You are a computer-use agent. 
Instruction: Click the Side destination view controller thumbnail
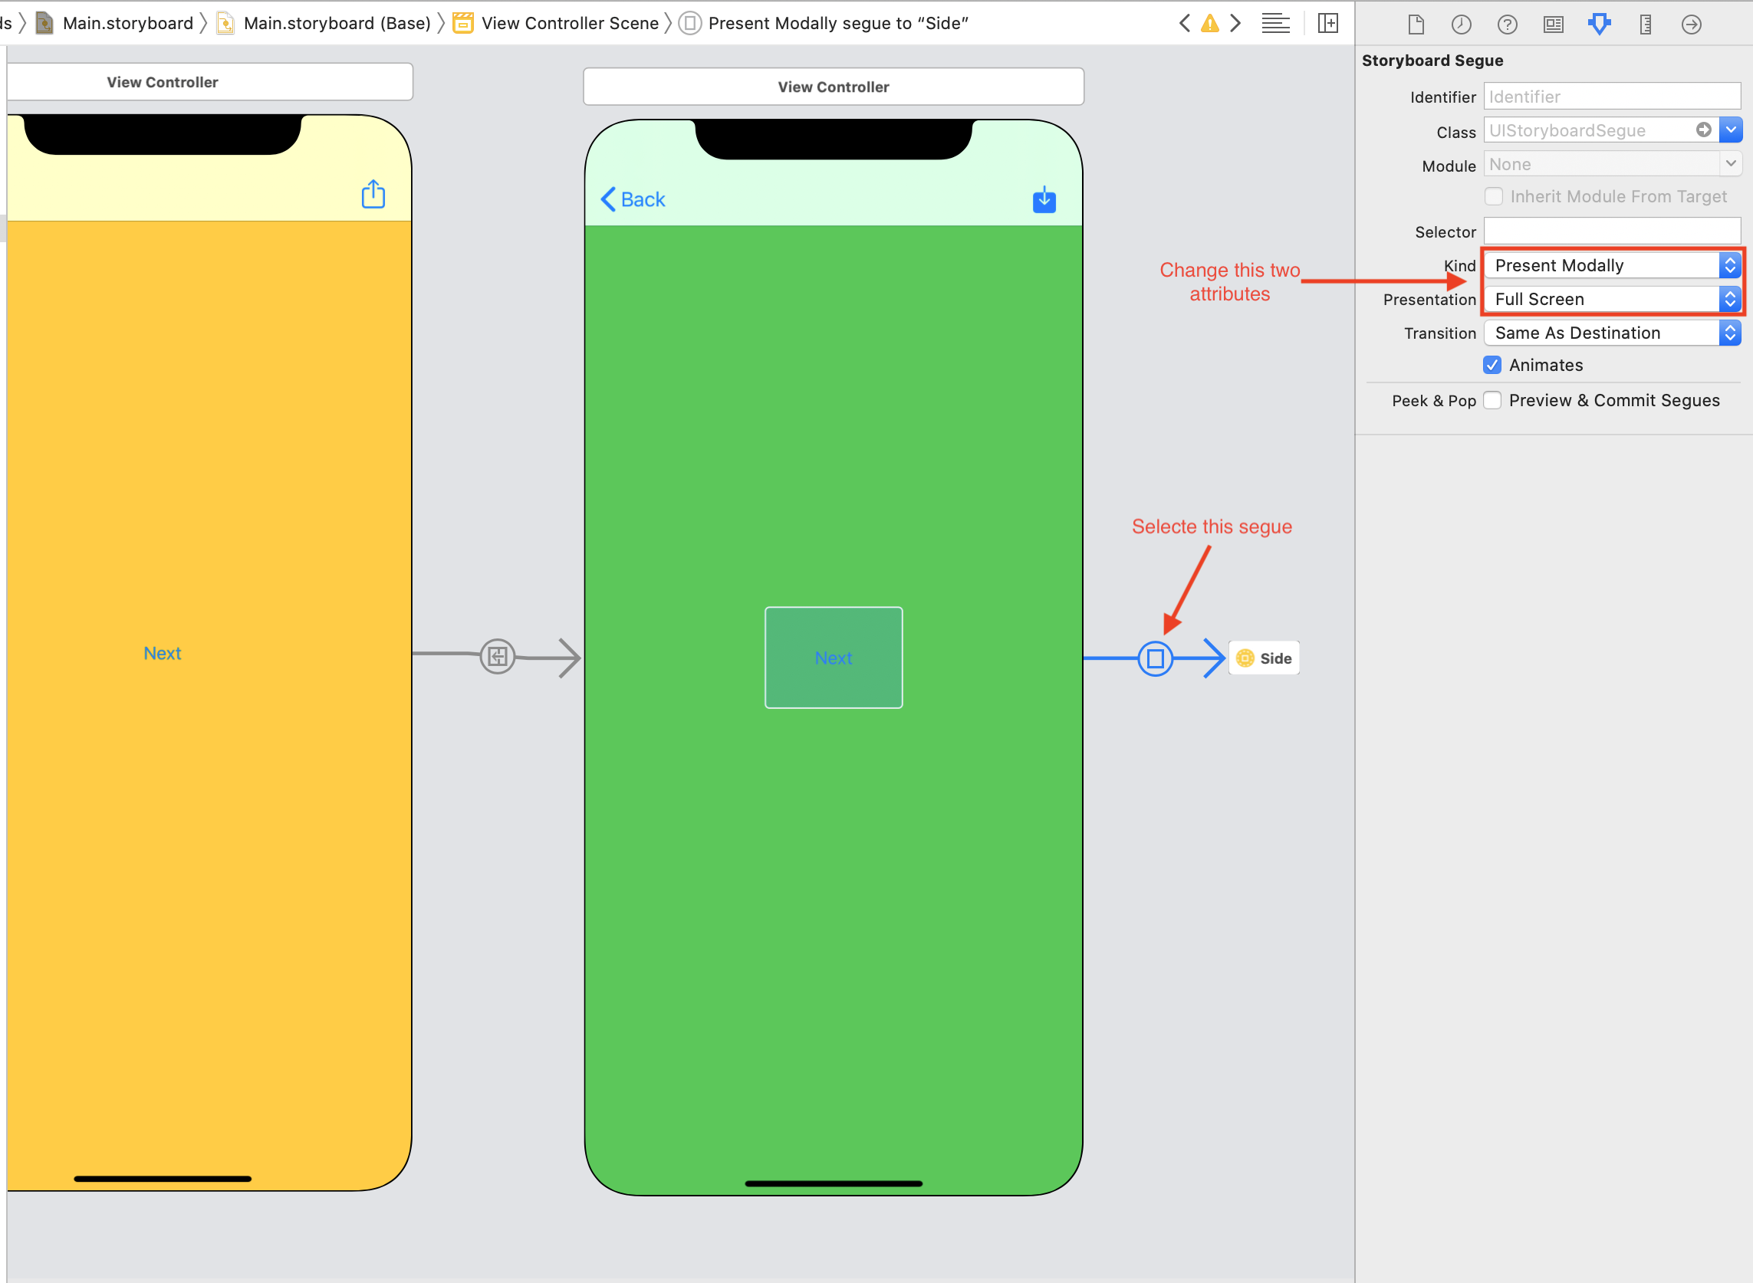pyautogui.click(x=1265, y=657)
